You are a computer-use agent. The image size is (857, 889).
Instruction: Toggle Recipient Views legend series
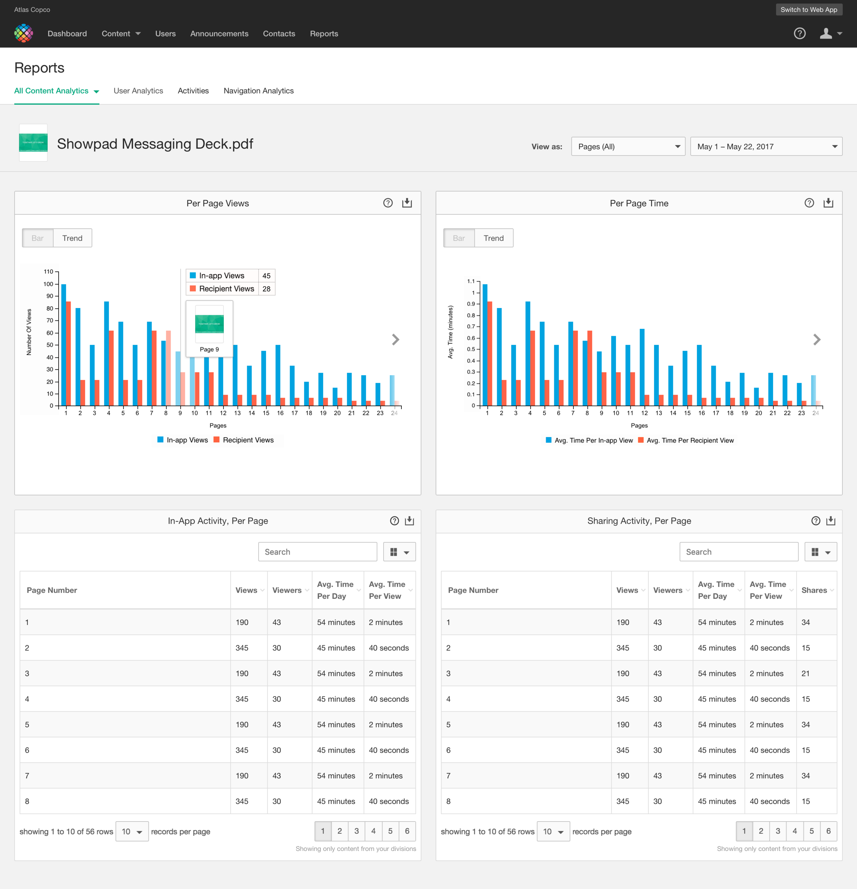click(248, 440)
